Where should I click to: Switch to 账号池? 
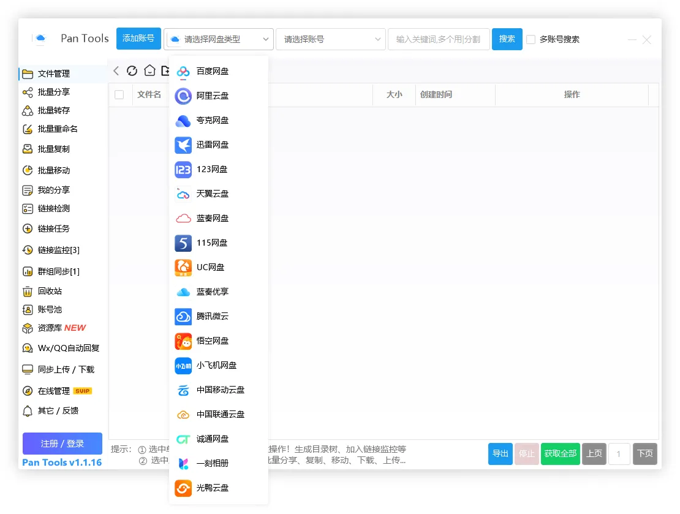[63, 310]
